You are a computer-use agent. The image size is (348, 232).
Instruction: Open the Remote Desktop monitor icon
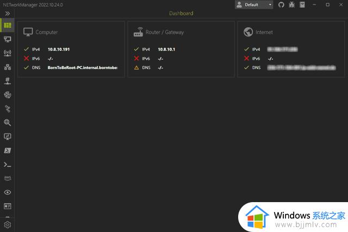tap(7, 136)
